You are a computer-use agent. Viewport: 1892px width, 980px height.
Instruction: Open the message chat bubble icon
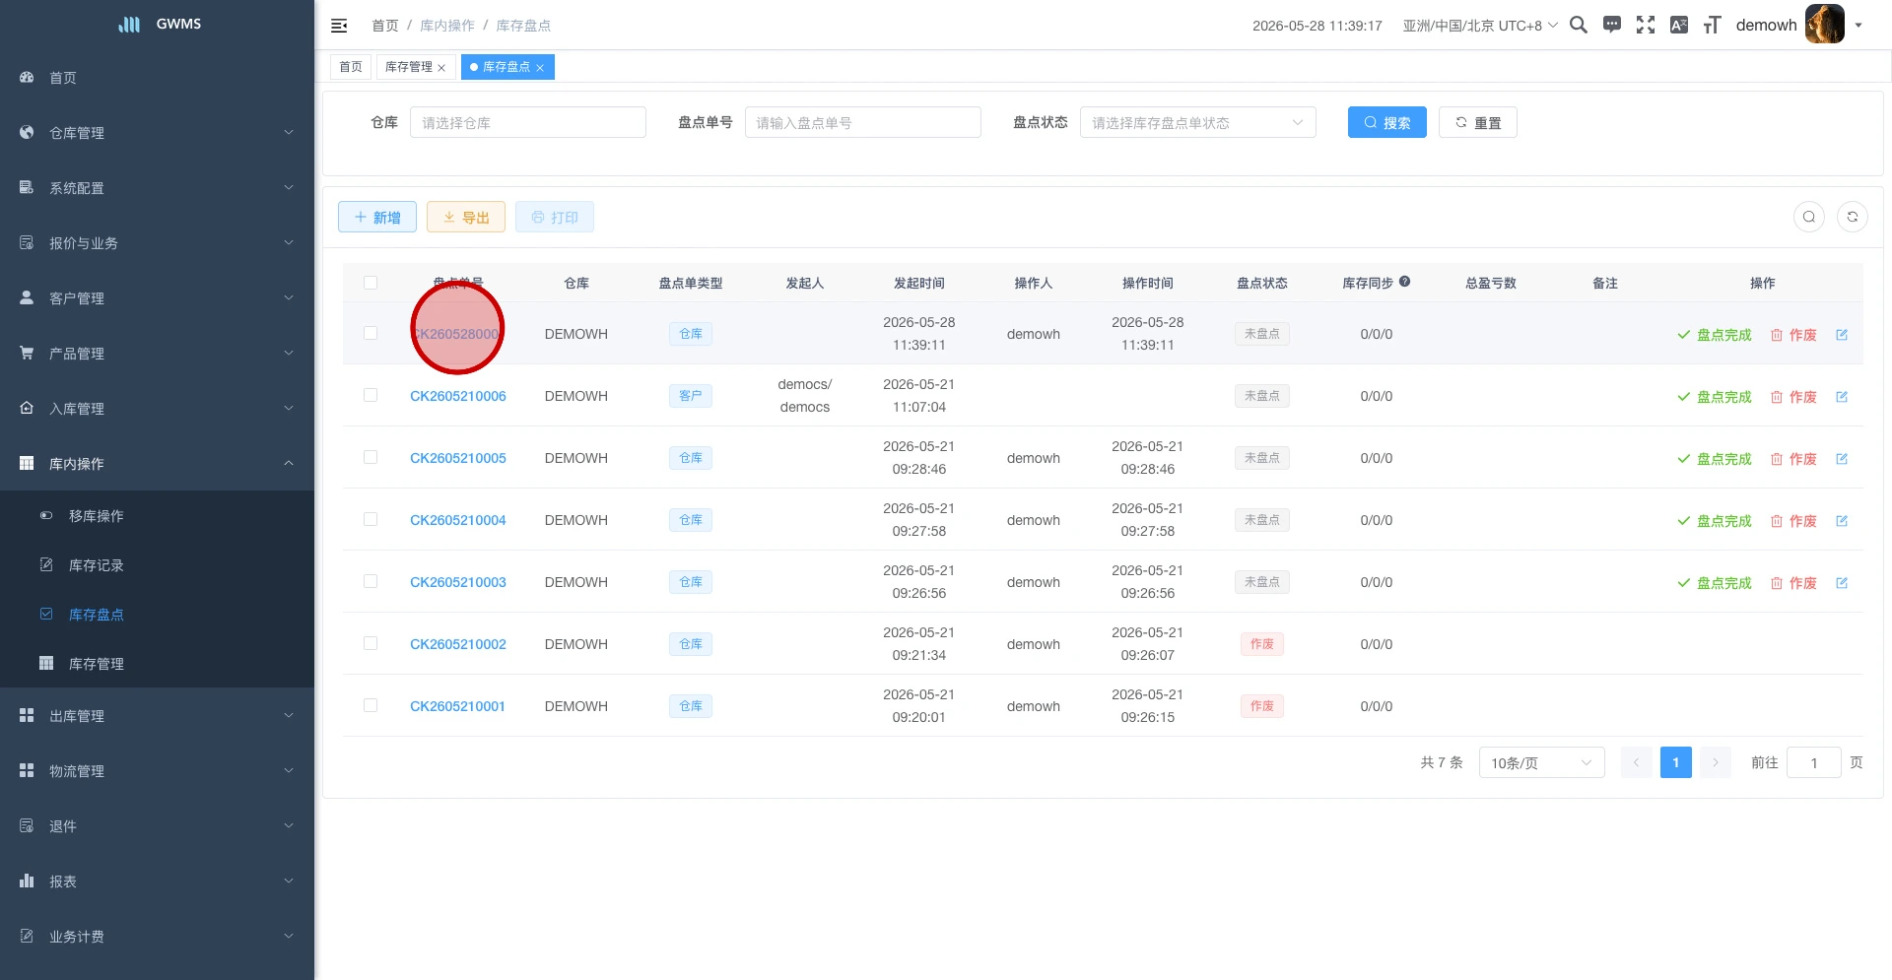[1612, 25]
